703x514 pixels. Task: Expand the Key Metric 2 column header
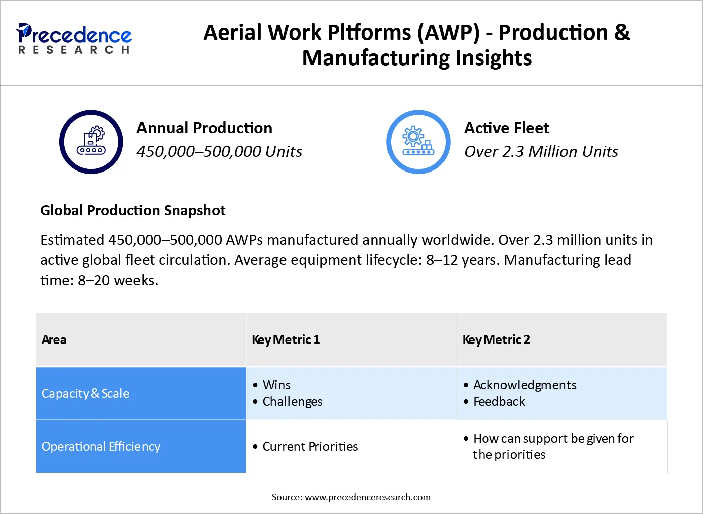(x=496, y=339)
